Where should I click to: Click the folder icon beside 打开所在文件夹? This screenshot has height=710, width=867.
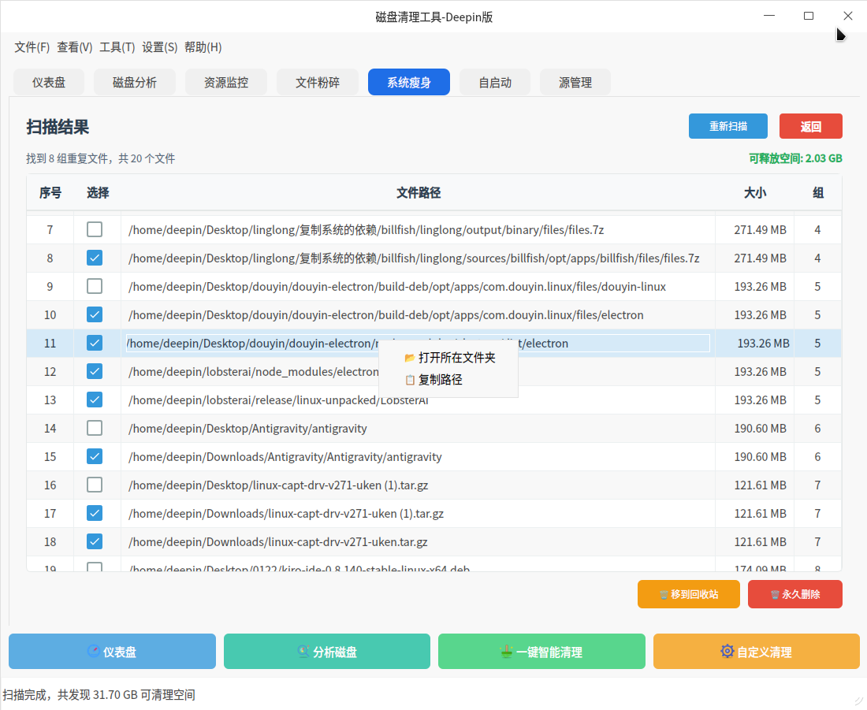pos(409,358)
